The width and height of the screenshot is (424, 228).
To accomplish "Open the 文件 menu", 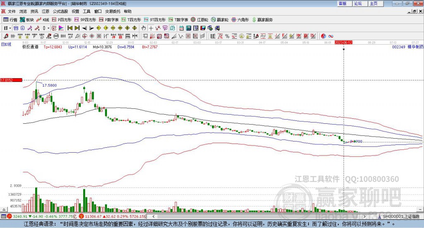I will [x=12, y=11].
